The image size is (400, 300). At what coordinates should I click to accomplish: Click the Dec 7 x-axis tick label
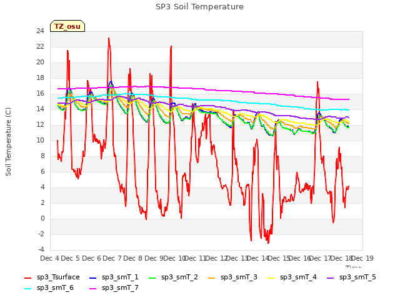[x=112, y=258]
